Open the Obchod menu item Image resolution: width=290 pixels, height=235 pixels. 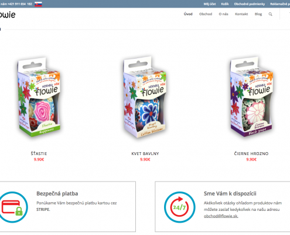click(206, 14)
